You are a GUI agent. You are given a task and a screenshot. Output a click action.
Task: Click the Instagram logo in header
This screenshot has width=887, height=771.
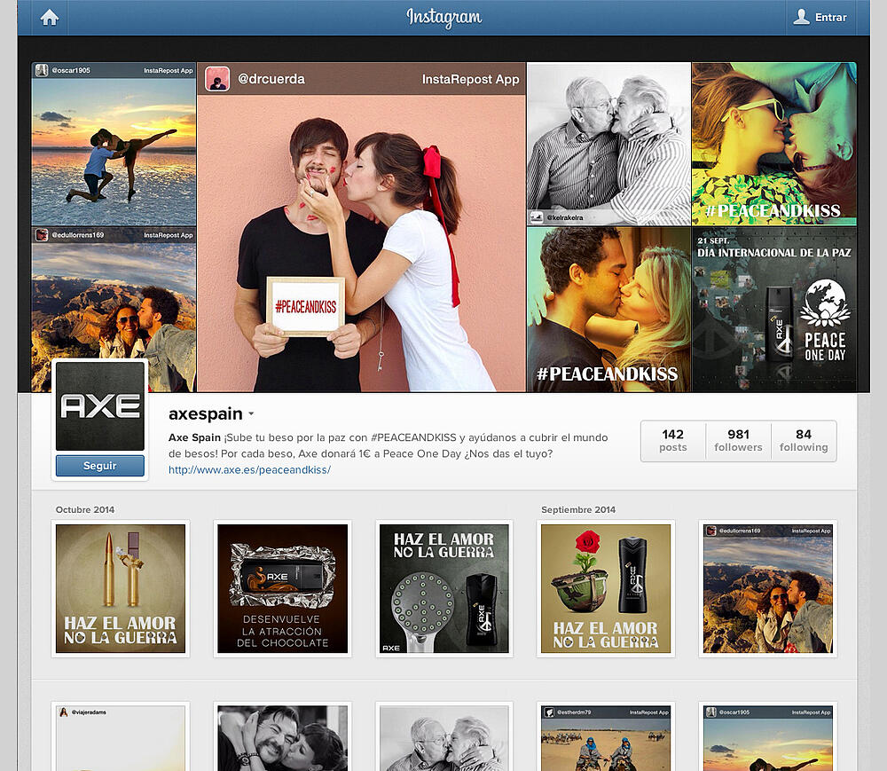[444, 18]
